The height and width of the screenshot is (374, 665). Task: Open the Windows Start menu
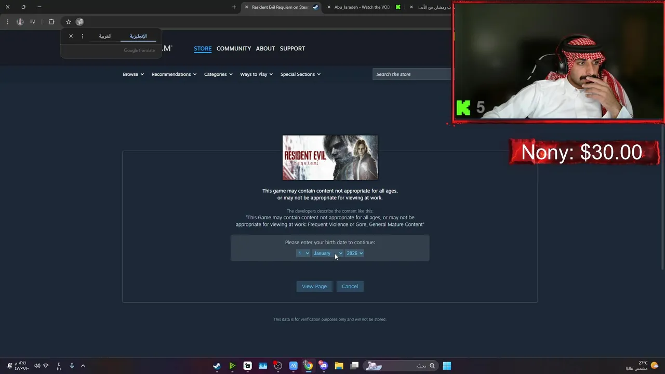click(447, 366)
